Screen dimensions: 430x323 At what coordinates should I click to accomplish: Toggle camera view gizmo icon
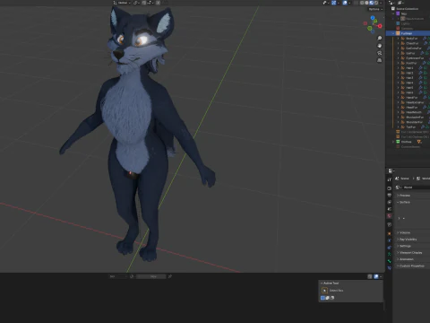(x=380, y=53)
